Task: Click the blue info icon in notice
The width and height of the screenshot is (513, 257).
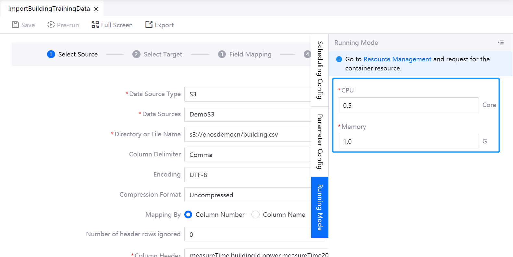Action: tap(339, 59)
